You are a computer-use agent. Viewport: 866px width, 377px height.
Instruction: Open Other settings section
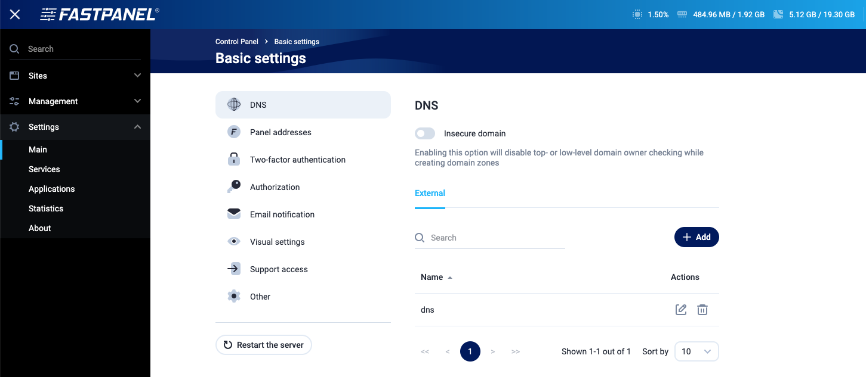pos(303,297)
